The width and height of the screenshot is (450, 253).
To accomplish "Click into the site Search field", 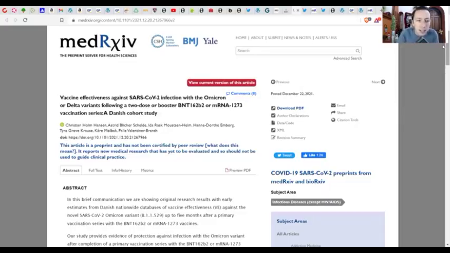I will coord(295,51).
